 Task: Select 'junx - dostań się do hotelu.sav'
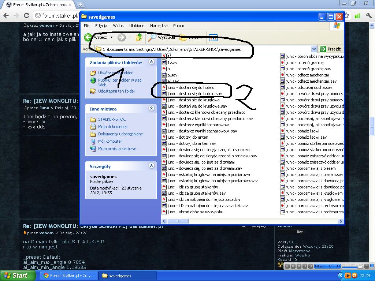192,94
